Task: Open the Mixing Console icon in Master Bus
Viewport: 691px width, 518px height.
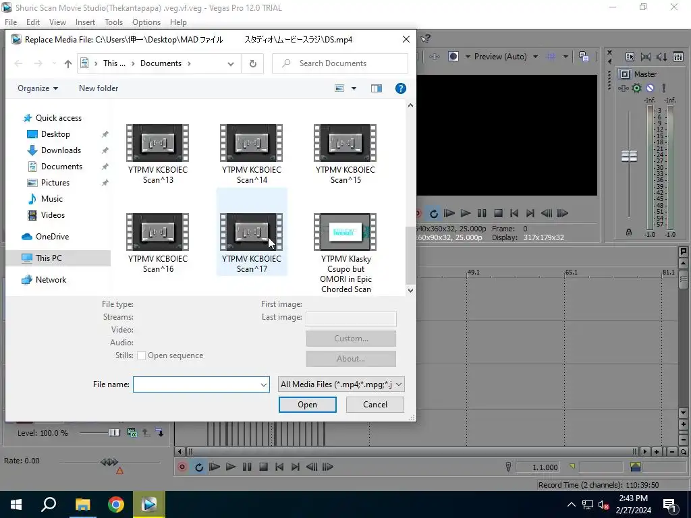Action: tap(678, 57)
